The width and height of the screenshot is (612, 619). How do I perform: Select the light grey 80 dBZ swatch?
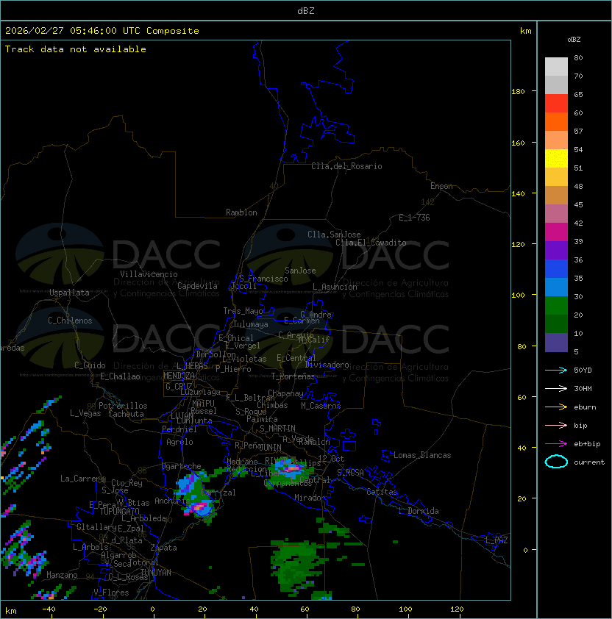coord(556,66)
